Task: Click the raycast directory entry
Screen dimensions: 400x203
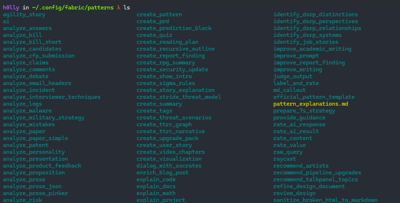Action: coord(285,159)
